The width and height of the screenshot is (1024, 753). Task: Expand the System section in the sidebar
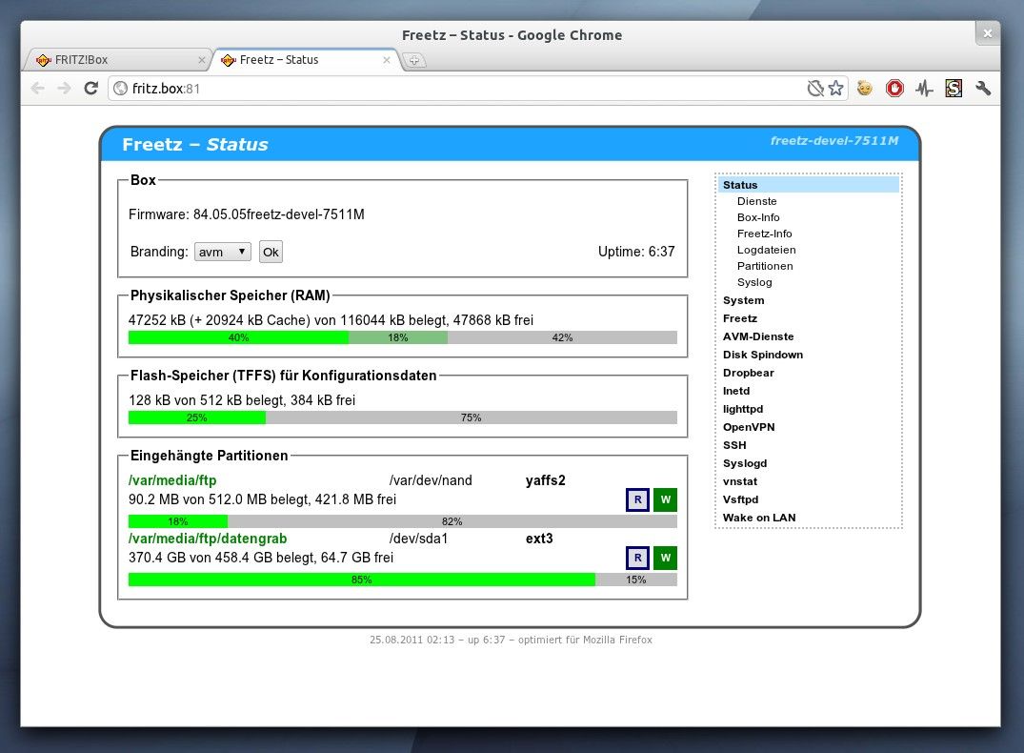pos(743,300)
